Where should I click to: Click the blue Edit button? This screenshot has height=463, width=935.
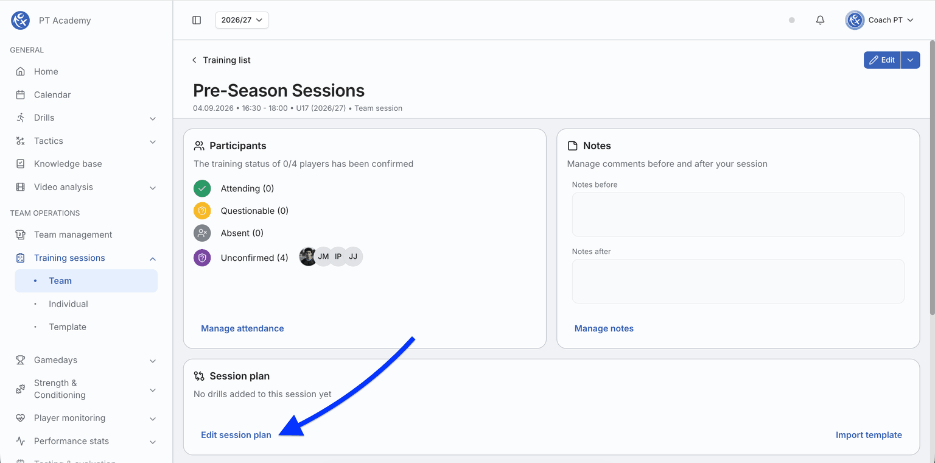coord(882,60)
